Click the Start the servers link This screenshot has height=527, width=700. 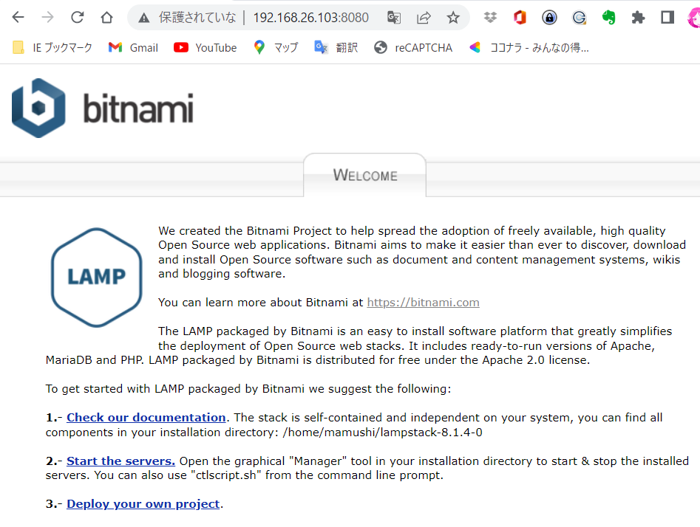pos(120,461)
